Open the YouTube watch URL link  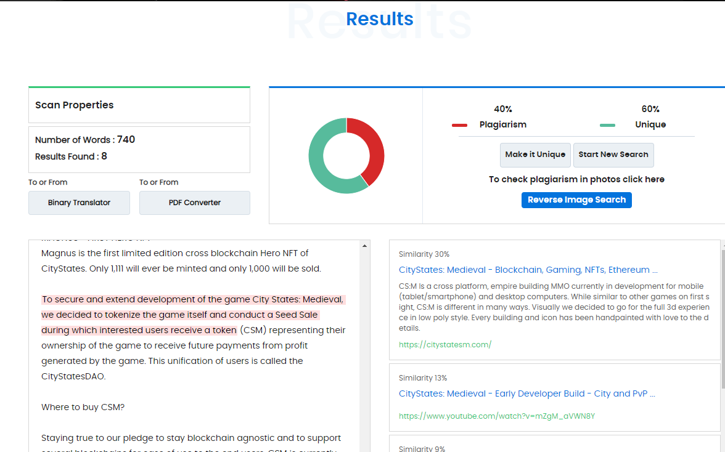tap(497, 416)
